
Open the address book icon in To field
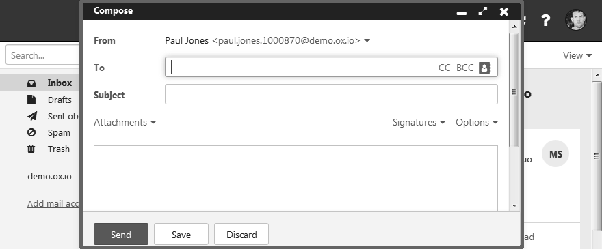tap(484, 68)
